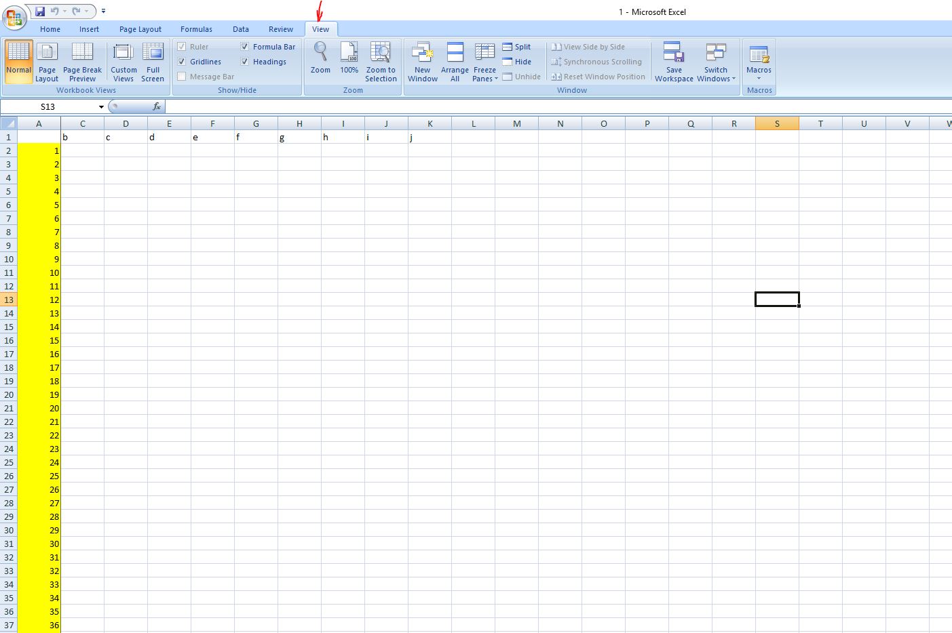Select yellow cell A5 containing 4
Screen dimensions: 952x633
pyautogui.click(x=39, y=191)
